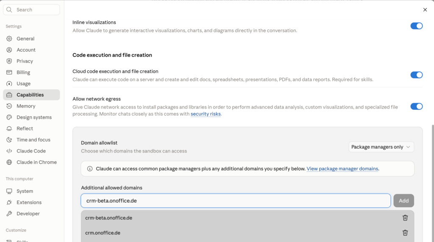Image resolution: width=434 pixels, height=242 pixels.
Task: Open Usage settings
Action: [x=31, y=83]
